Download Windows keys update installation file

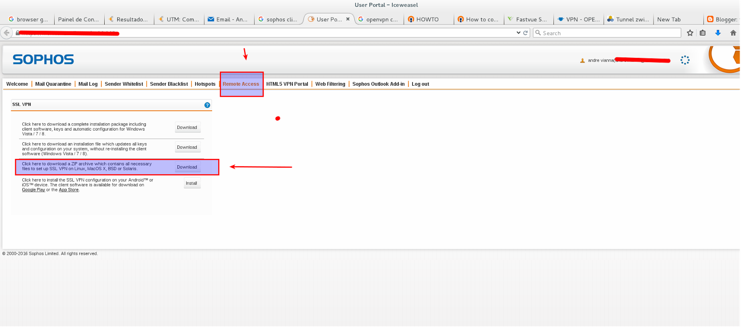click(187, 147)
